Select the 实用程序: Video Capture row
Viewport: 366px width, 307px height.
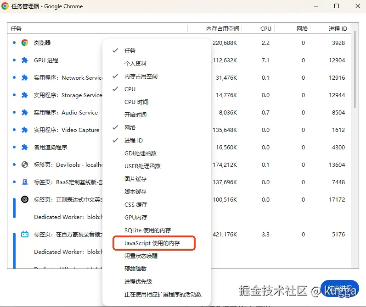[x=67, y=130]
